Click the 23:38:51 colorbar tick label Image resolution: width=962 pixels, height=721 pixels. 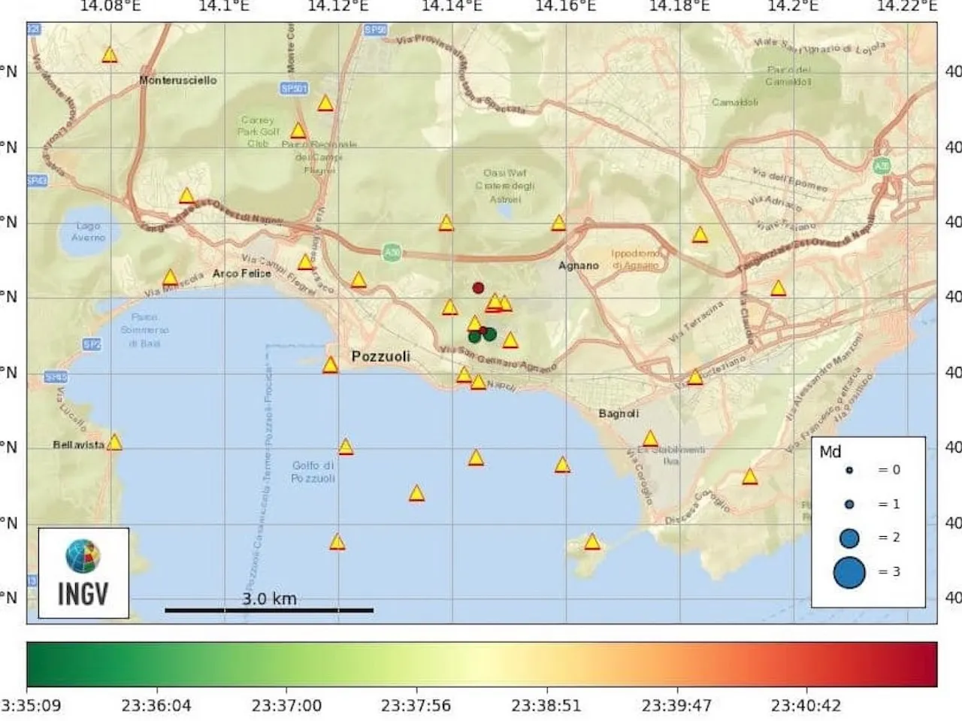(546, 706)
